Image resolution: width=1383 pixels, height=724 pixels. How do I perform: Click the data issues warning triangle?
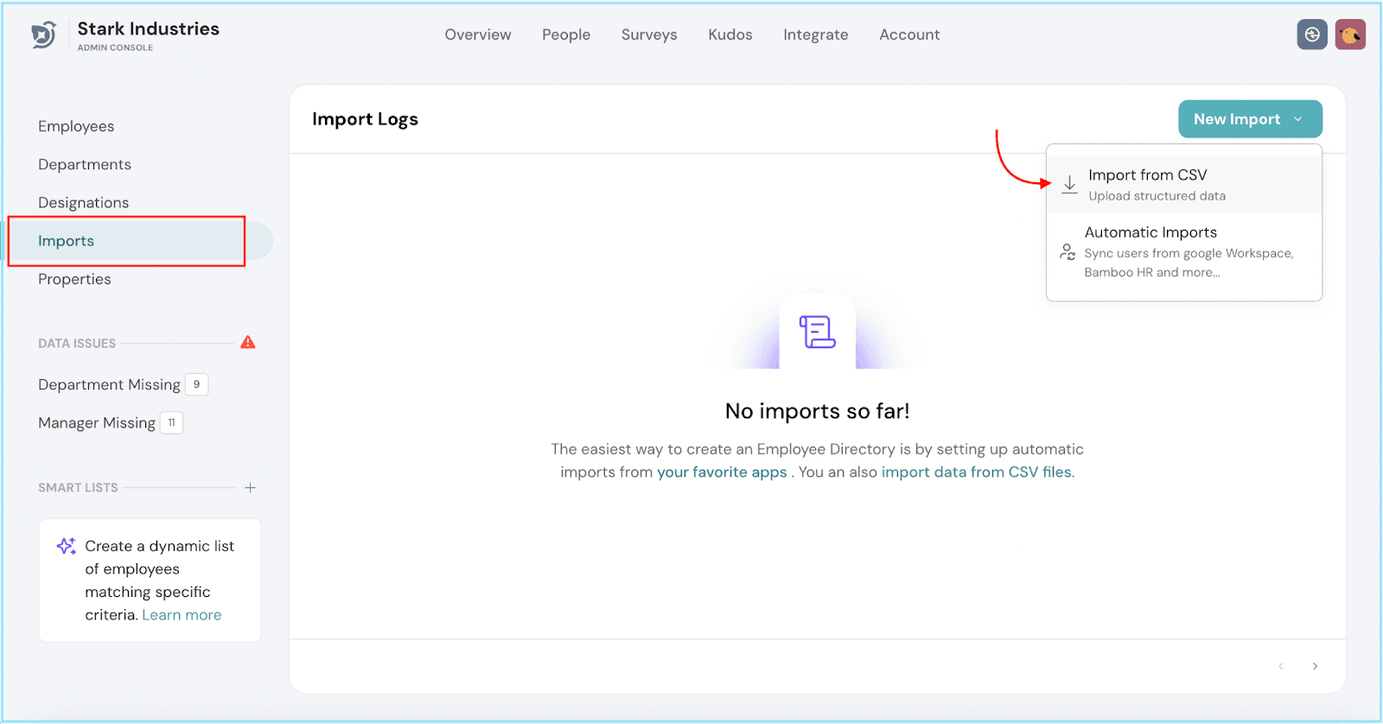click(x=248, y=342)
